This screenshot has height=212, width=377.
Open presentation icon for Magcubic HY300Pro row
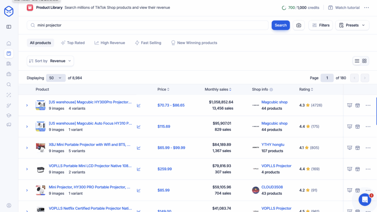click(x=350, y=105)
